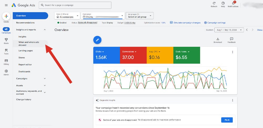The image size is (263, 128).
Task: Click the yellow Avg. CPC tile
Action: click(x=160, y=55)
